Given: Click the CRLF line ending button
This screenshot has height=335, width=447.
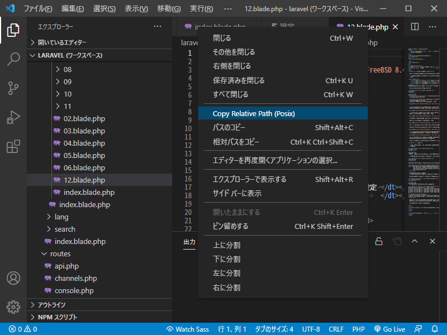Looking at the screenshot, I should point(336,329).
